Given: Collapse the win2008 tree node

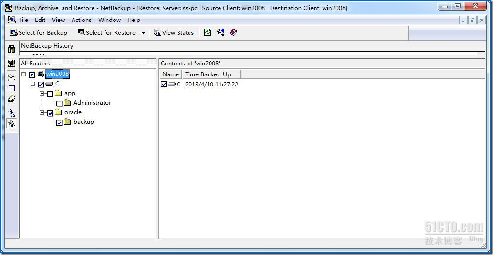Looking at the screenshot, I should coord(24,74).
